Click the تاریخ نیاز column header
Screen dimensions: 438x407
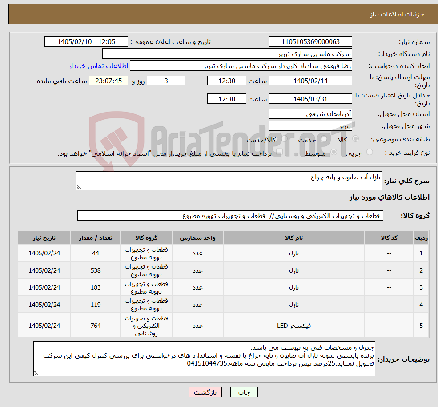click(44, 238)
